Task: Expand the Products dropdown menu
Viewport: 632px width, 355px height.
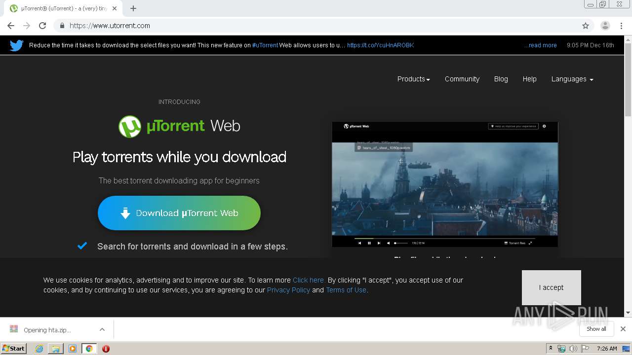Action: 413,79
